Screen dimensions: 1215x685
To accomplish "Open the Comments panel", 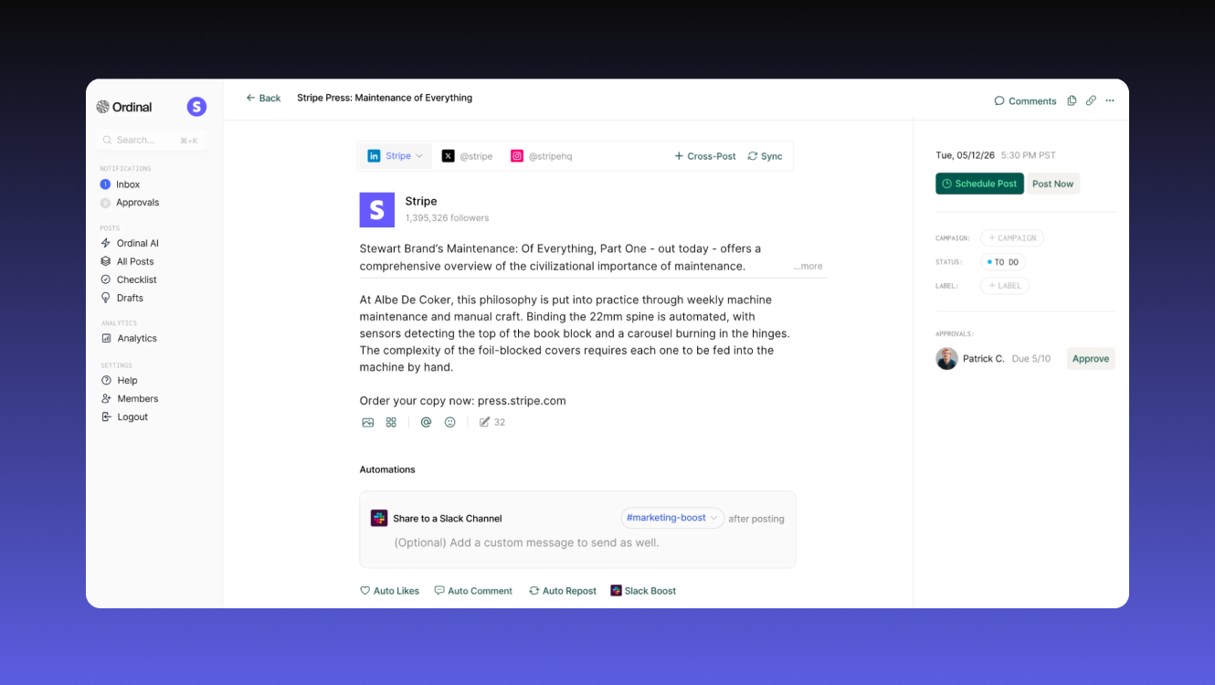I will [1025, 101].
